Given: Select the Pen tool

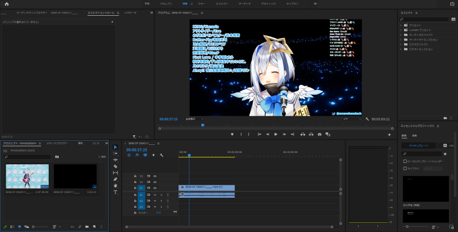Looking at the screenshot, I should pyautogui.click(x=115, y=179).
